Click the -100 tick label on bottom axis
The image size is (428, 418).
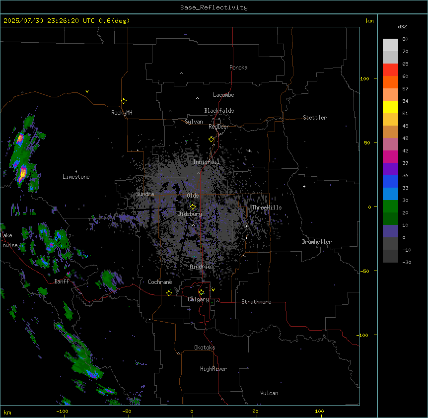click(x=62, y=411)
